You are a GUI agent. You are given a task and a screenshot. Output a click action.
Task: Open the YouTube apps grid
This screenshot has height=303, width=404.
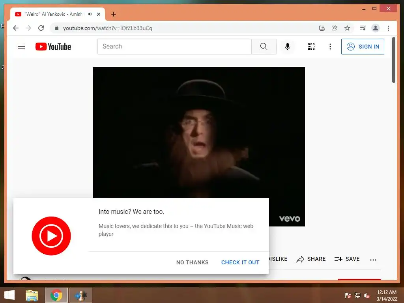(311, 47)
